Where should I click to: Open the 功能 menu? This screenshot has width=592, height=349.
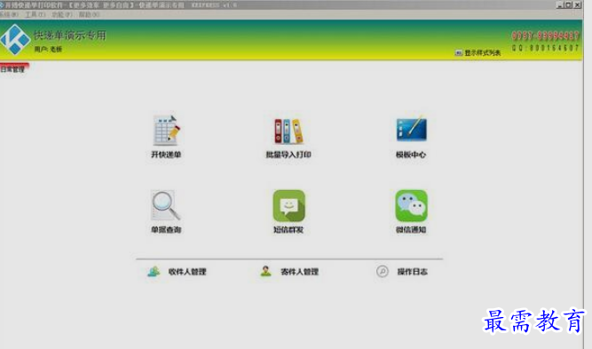(x=62, y=14)
